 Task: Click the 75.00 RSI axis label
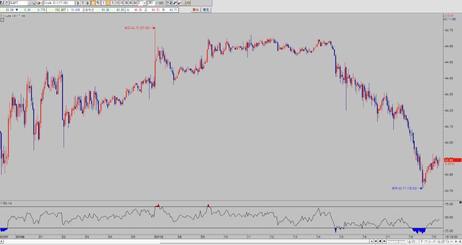(449, 204)
